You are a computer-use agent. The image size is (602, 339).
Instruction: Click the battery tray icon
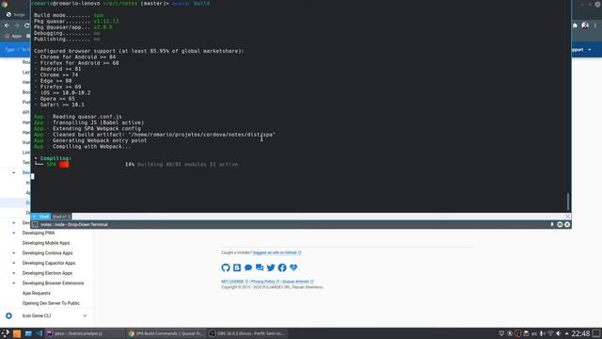coord(542,333)
